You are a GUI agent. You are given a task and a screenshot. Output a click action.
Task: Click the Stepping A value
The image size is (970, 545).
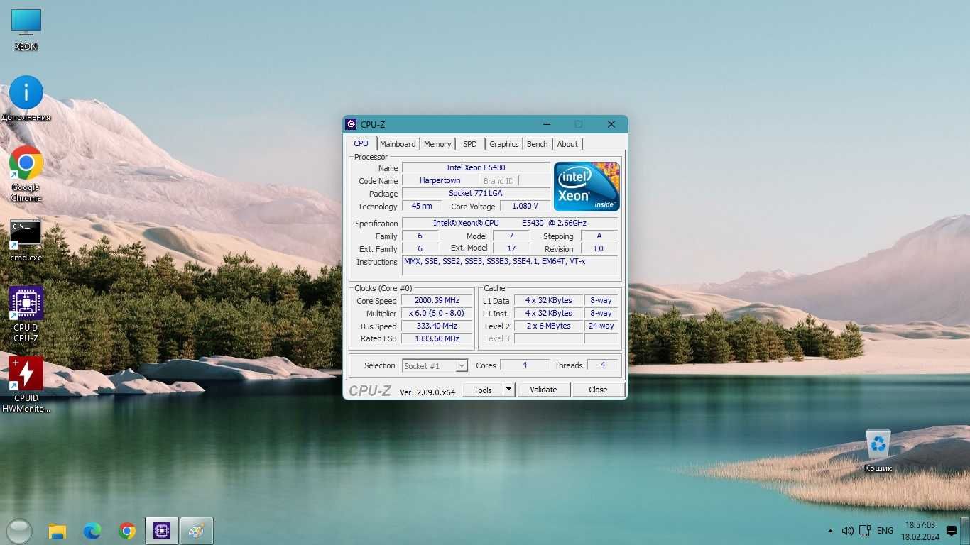599,236
